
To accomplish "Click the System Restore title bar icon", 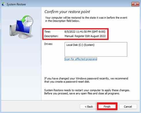I will coord(3,4).
